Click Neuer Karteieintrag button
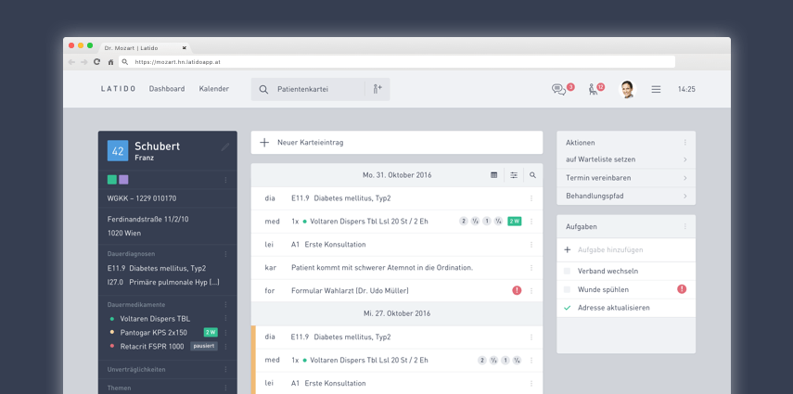Image resolution: width=793 pixels, height=394 pixels. [397, 143]
